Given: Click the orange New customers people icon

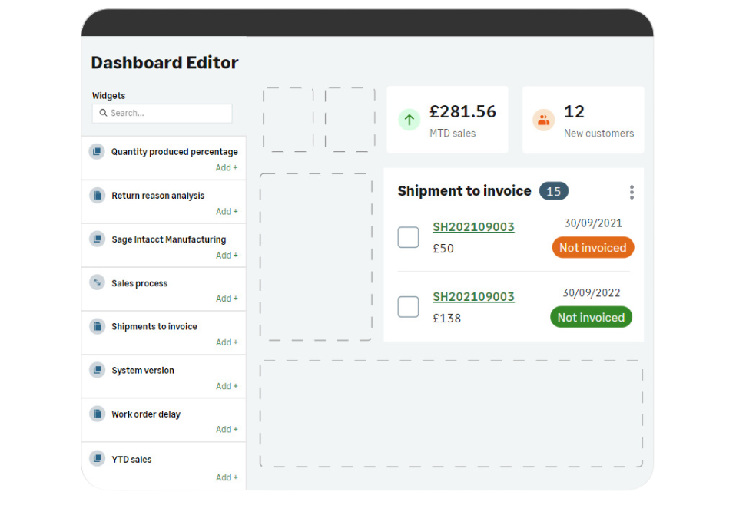Looking at the screenshot, I should coord(544,120).
